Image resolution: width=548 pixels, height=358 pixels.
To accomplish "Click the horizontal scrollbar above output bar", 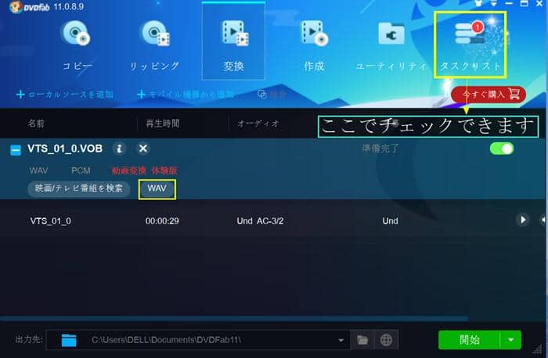I will 234,318.
